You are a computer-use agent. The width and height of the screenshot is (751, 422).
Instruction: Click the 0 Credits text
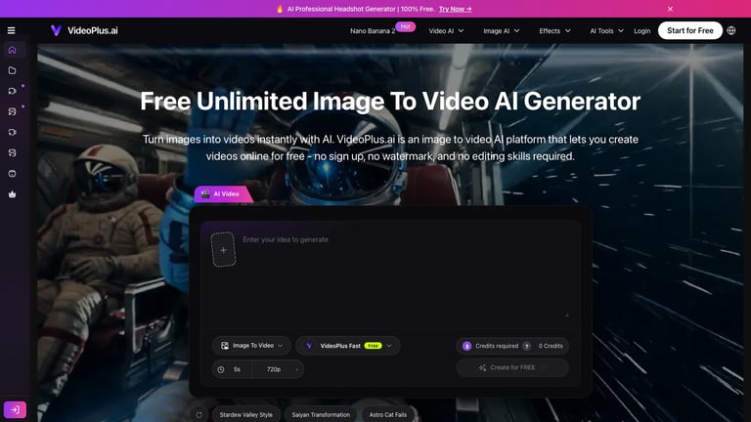point(551,346)
